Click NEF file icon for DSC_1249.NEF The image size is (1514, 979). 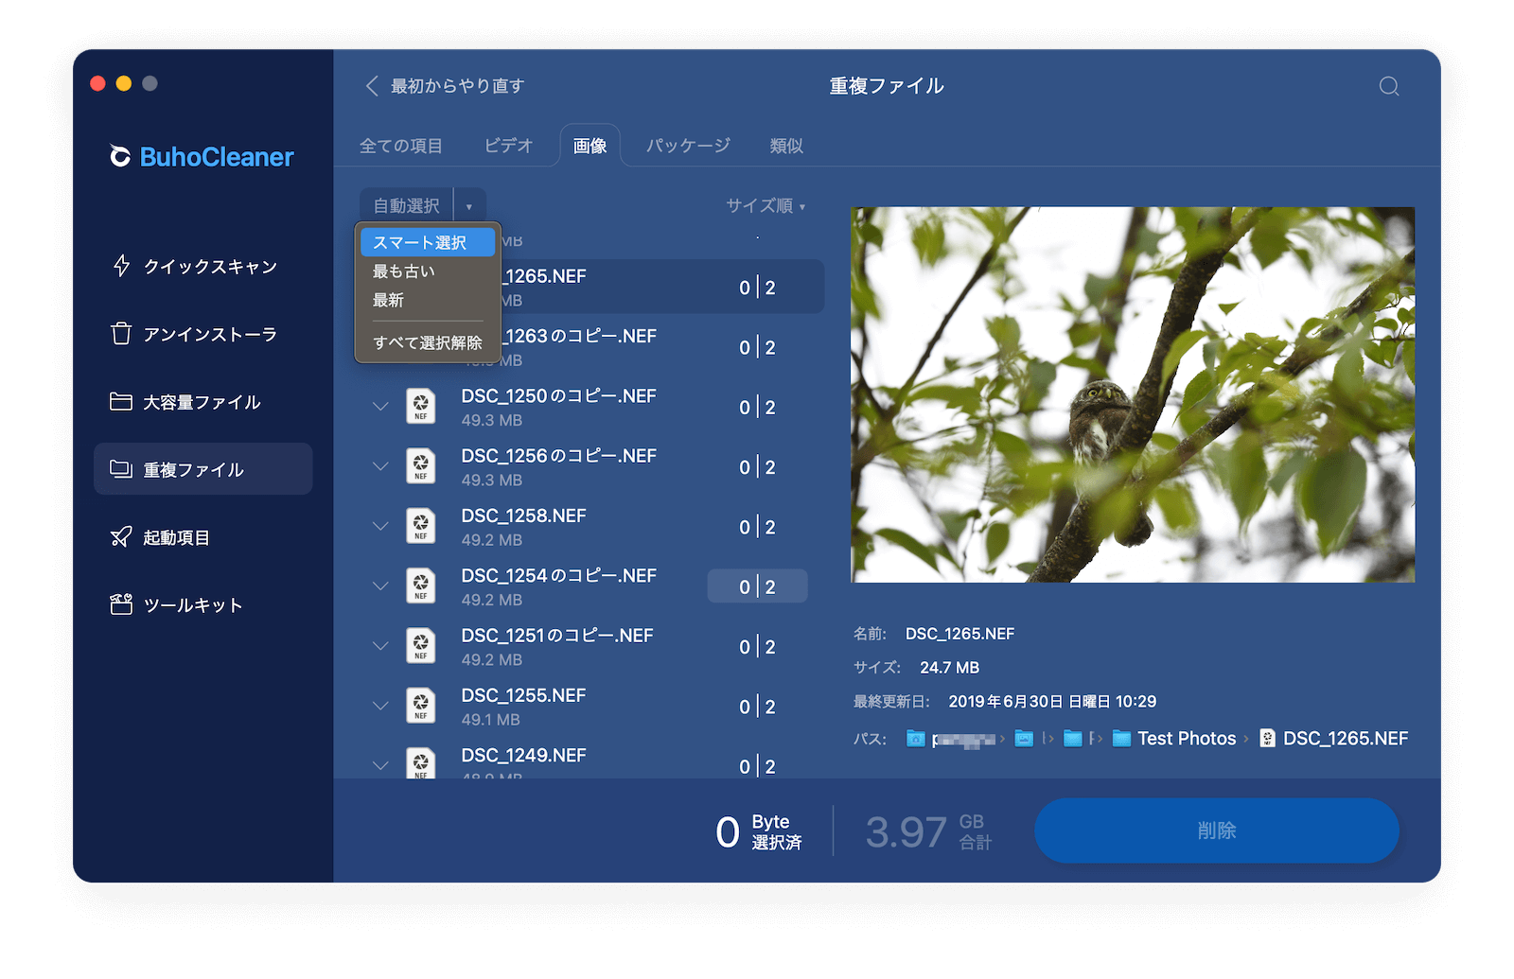421,762
